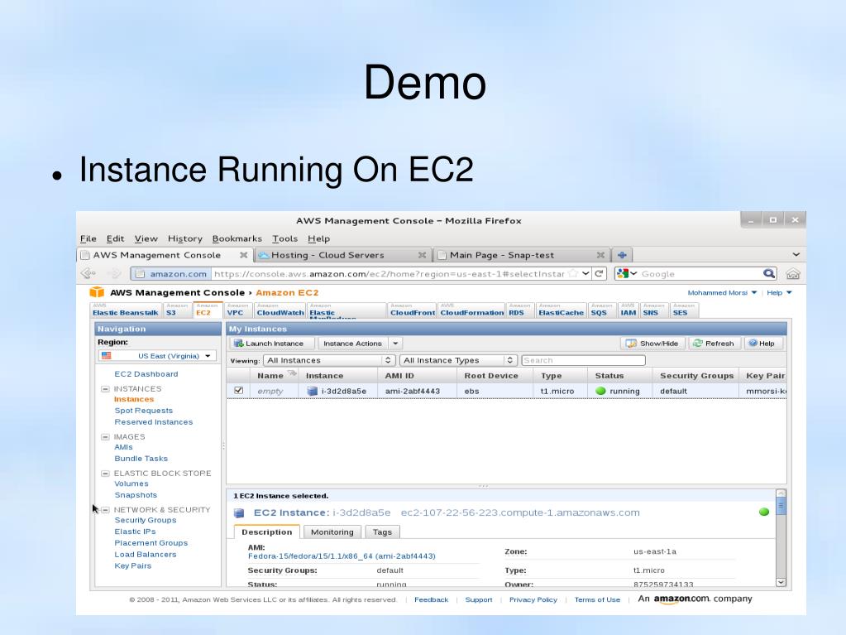846x635 pixels.
Task: Close the Hosting - Cloud Servers tab
Action: point(422,255)
